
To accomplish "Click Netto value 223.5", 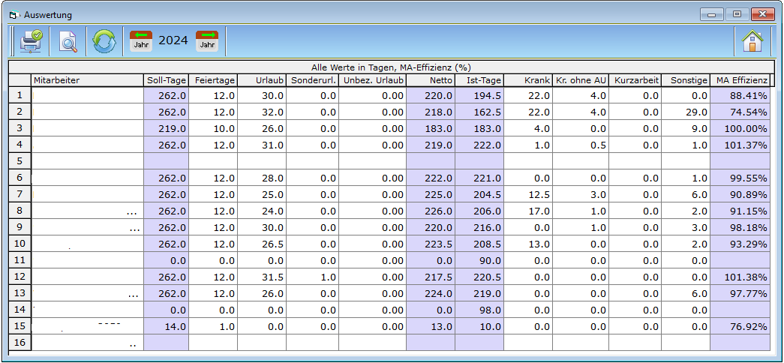I will coord(431,244).
